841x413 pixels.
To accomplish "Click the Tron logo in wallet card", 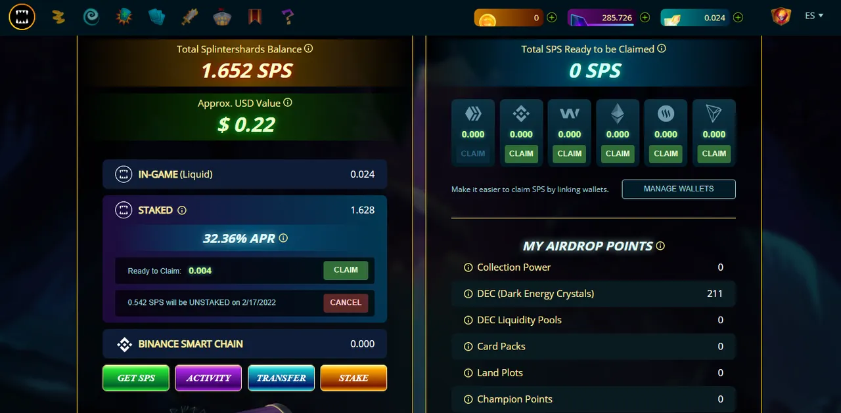I will tap(714, 115).
